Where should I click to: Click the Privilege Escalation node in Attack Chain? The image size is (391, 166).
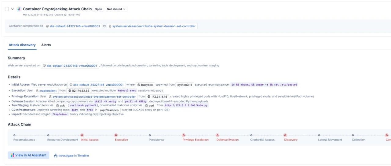pyautogui.click(x=184, y=135)
